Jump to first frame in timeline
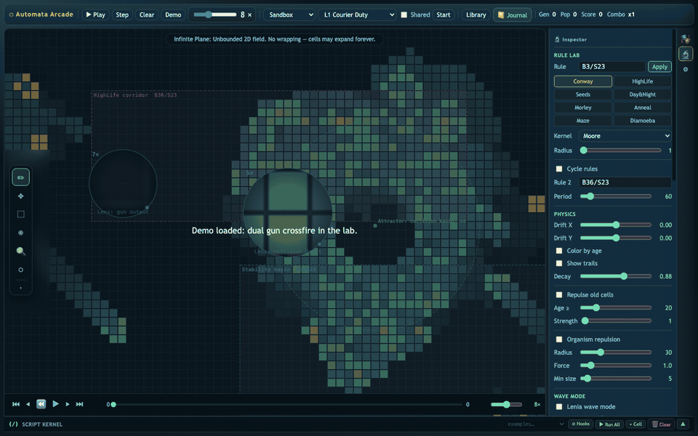Screen dimensions: 698x436 pos(16,405)
